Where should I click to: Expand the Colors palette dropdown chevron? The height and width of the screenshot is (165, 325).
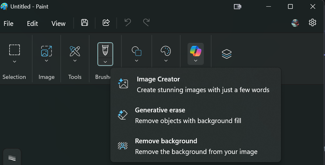click(166, 61)
